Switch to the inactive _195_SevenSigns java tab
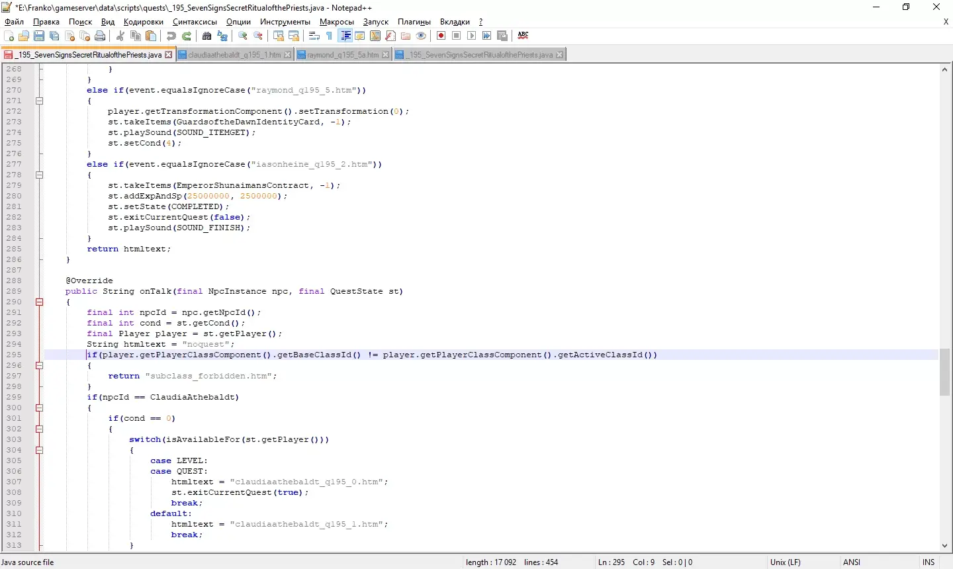This screenshot has width=953, height=569. click(x=479, y=55)
